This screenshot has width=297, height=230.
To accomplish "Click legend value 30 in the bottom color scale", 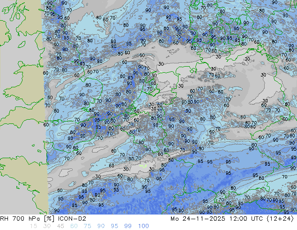I will click(47, 226).
